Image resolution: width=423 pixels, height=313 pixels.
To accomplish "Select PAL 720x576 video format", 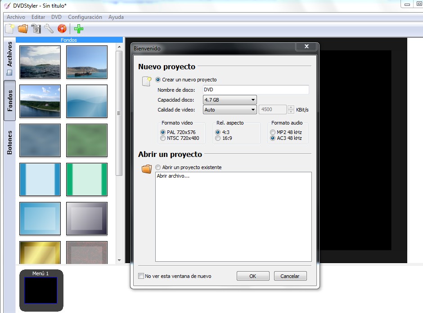I will point(162,132).
